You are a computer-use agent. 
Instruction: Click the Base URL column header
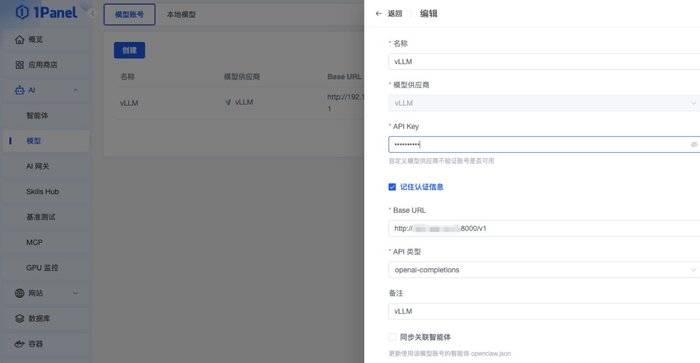coord(344,77)
